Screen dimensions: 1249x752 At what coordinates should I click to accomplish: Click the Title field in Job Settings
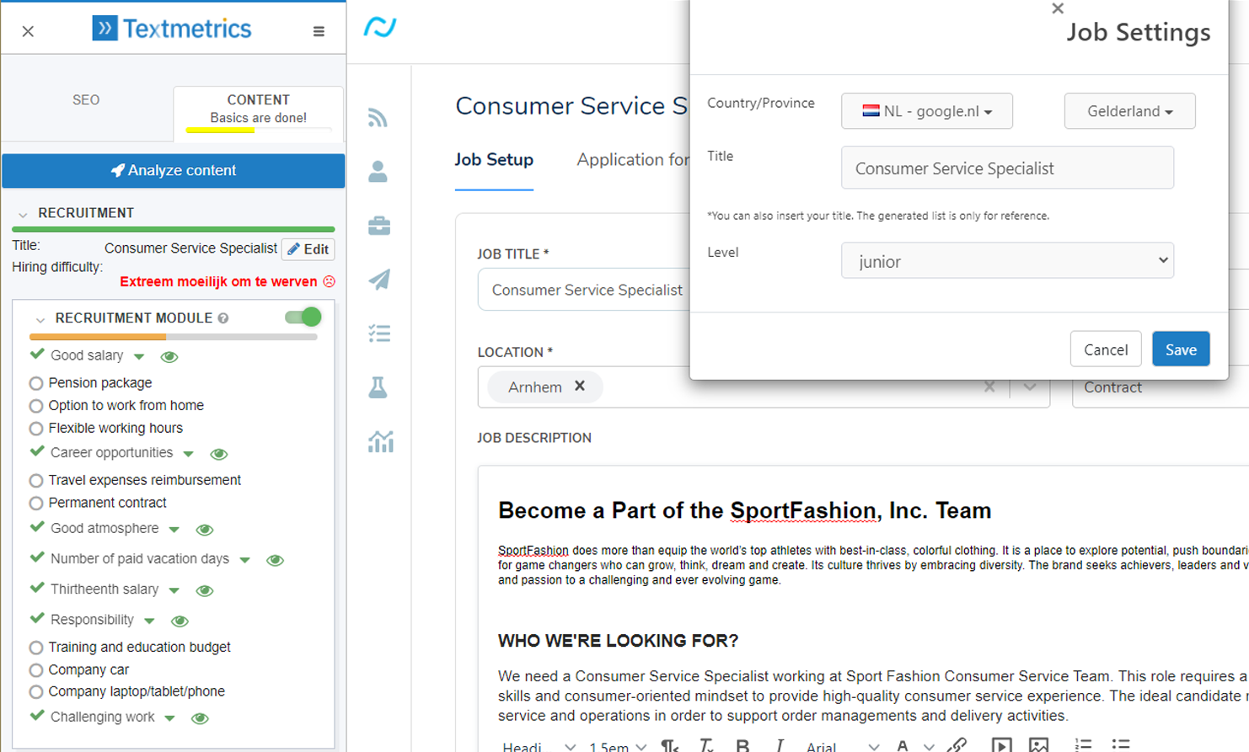click(x=1007, y=168)
